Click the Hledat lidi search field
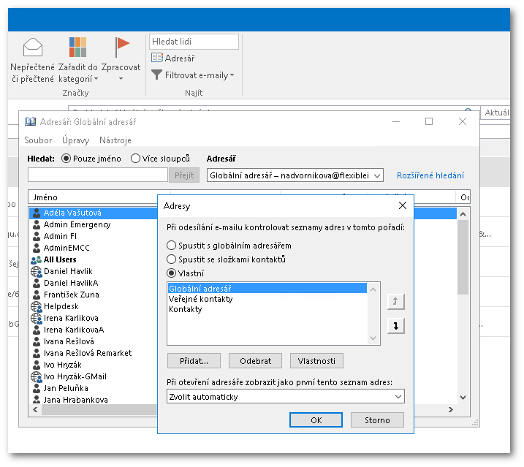Image resolution: width=524 pixels, height=467 pixels. pos(194,42)
